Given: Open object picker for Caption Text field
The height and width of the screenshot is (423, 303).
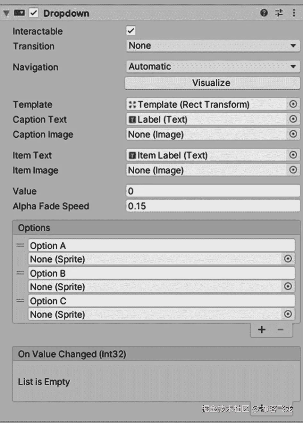Looking at the screenshot, I should tap(293, 119).
